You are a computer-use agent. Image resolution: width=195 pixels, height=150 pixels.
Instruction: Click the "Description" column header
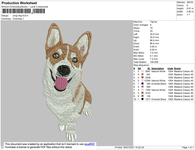tap(158, 69)
